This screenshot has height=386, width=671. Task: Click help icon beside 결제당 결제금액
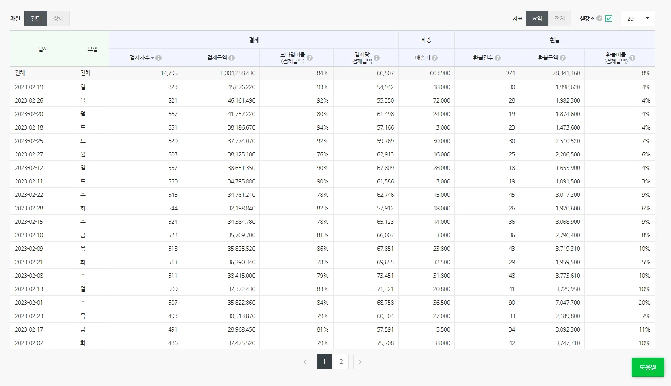pos(377,58)
